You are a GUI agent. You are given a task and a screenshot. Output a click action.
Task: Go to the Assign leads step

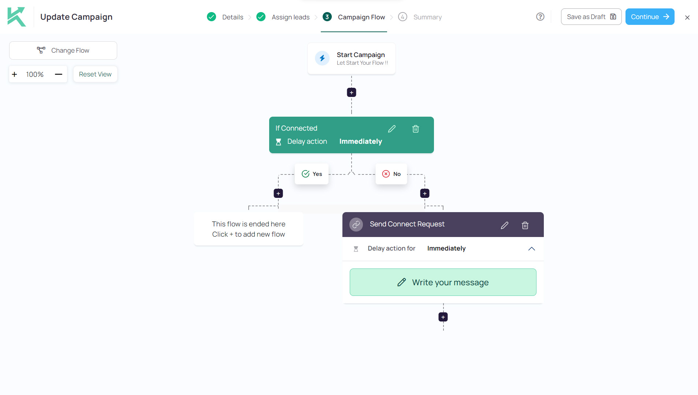(290, 17)
